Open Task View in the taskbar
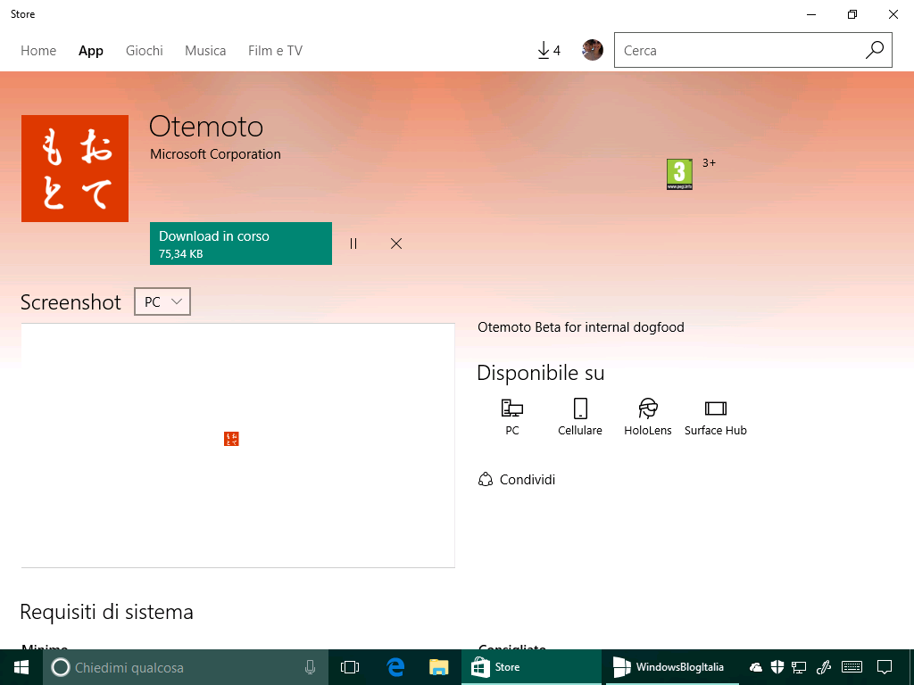Screen dimensions: 914x685 pos(350,667)
